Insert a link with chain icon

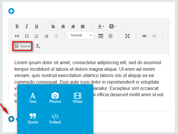(144, 36)
